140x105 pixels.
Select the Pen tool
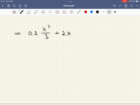(x=22, y=12)
